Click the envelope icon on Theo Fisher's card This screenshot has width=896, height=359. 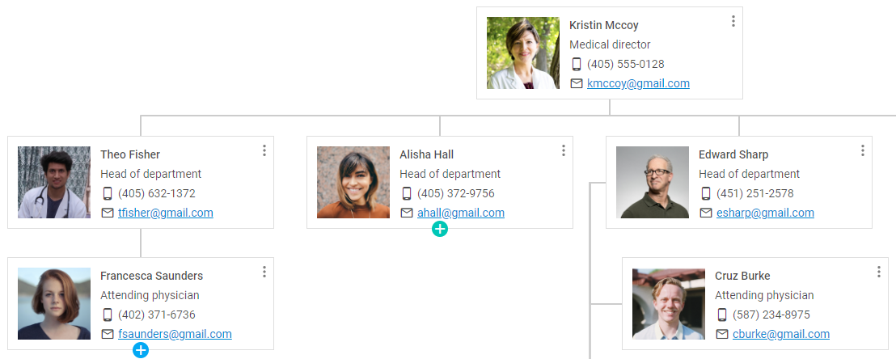tap(108, 213)
